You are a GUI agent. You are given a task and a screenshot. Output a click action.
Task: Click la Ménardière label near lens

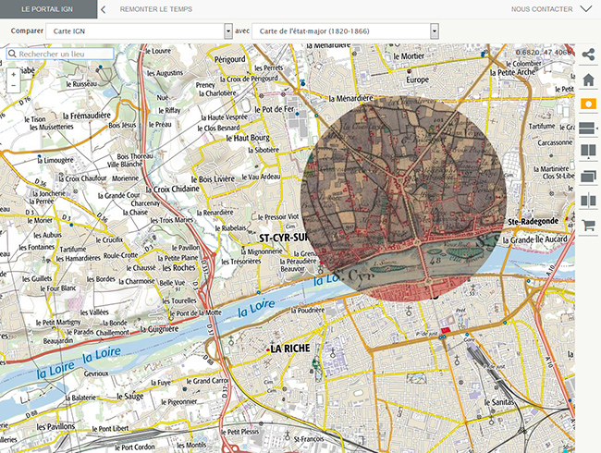[x=350, y=99]
